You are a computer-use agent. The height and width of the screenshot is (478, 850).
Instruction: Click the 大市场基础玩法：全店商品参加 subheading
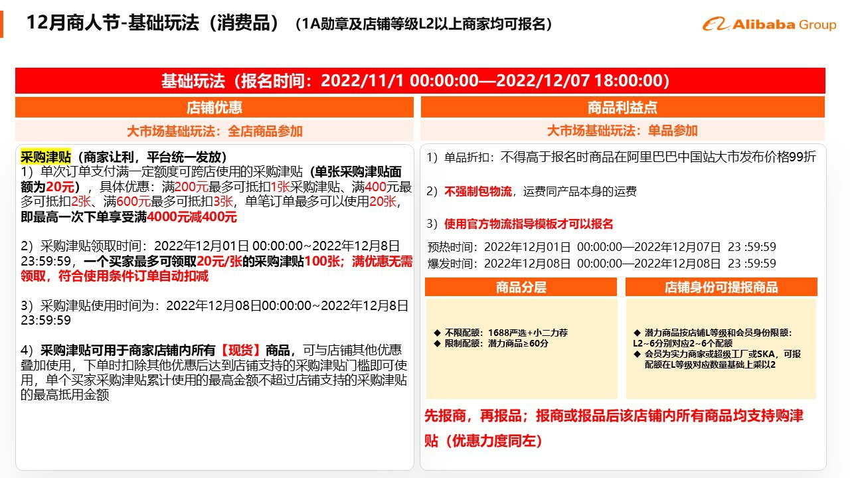pyautogui.click(x=214, y=131)
